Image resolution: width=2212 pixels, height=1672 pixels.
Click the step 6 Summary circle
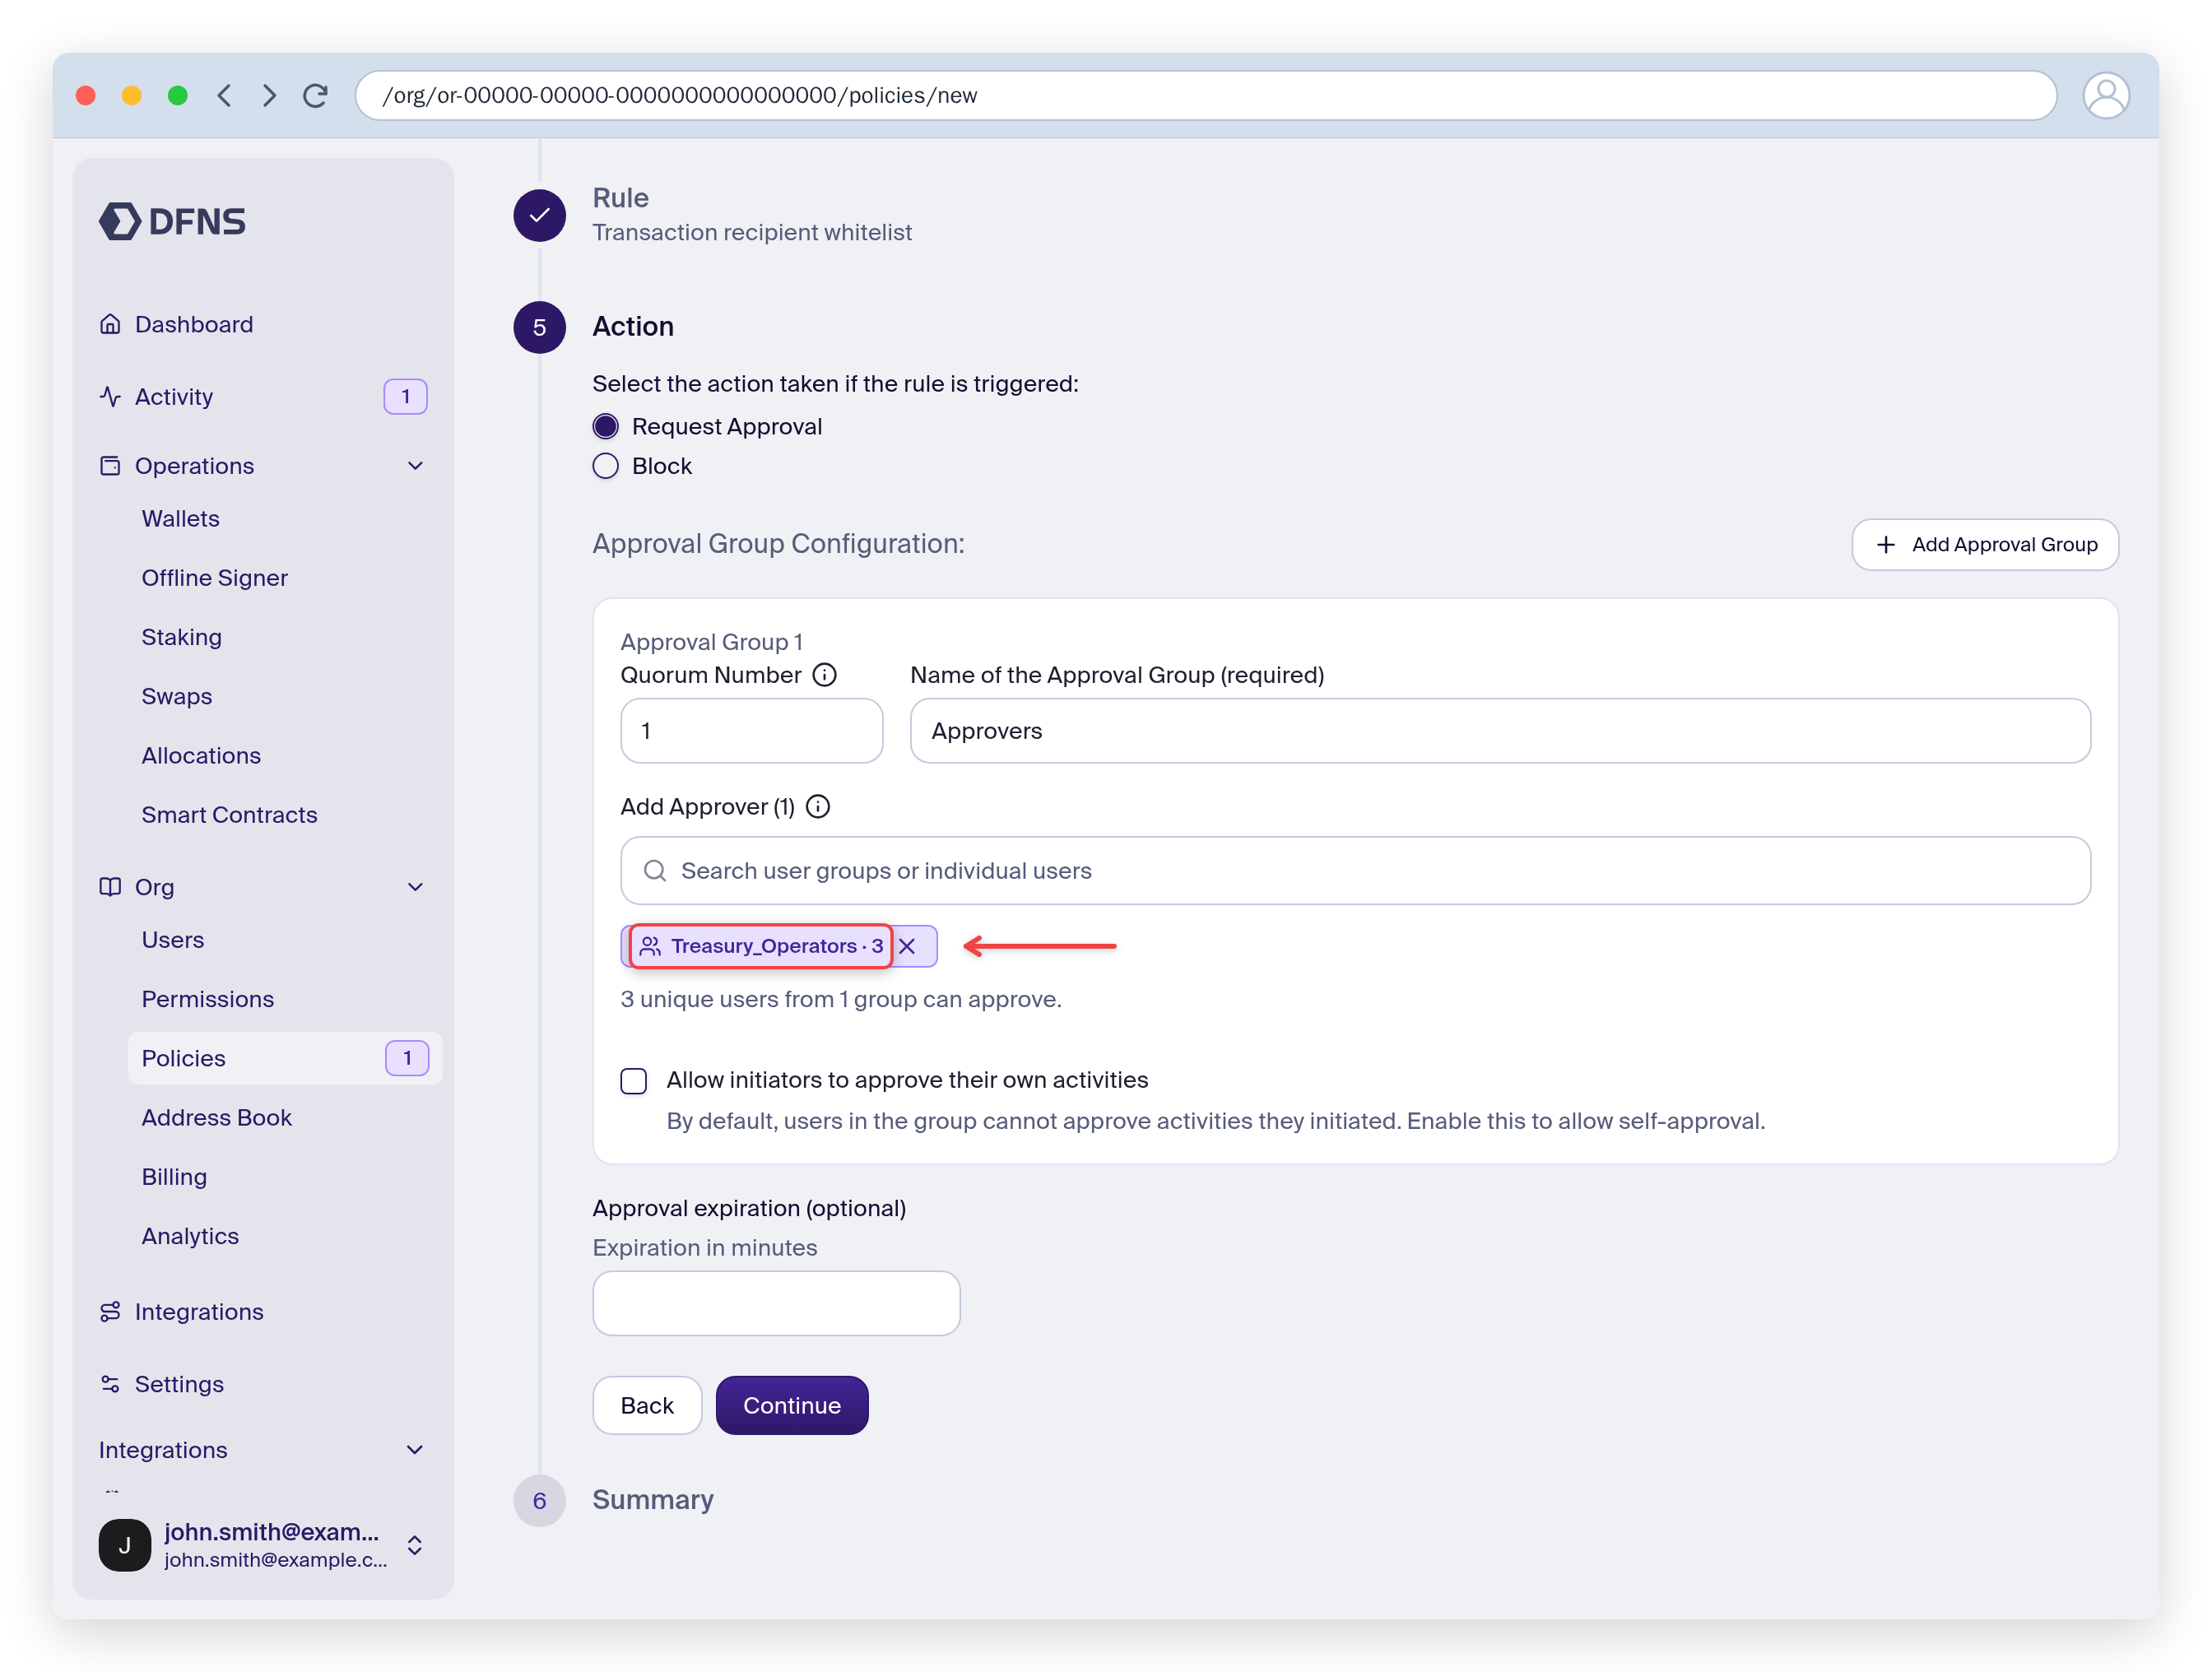540,1500
